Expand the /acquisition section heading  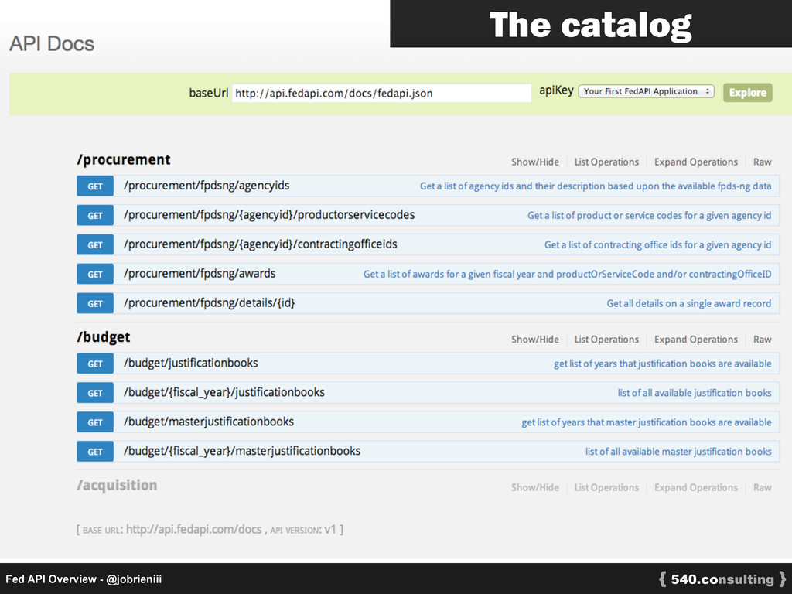tap(117, 485)
